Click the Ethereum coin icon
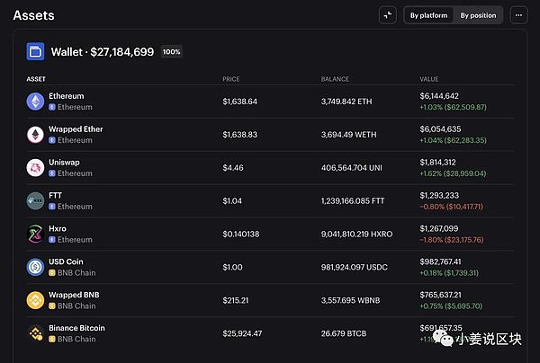Screen dimensions: 540x363 [35, 102]
